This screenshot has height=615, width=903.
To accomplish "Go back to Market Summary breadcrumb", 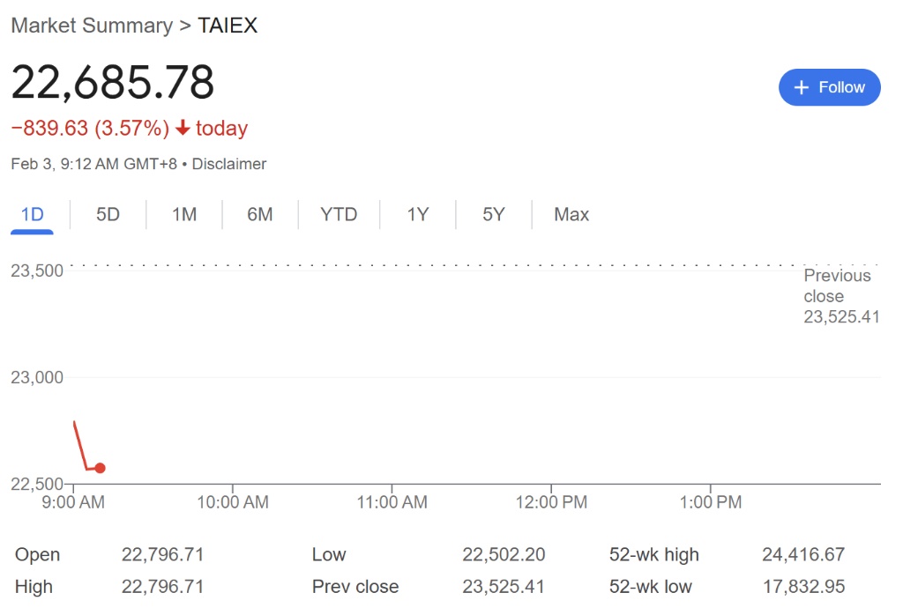I will (x=92, y=26).
